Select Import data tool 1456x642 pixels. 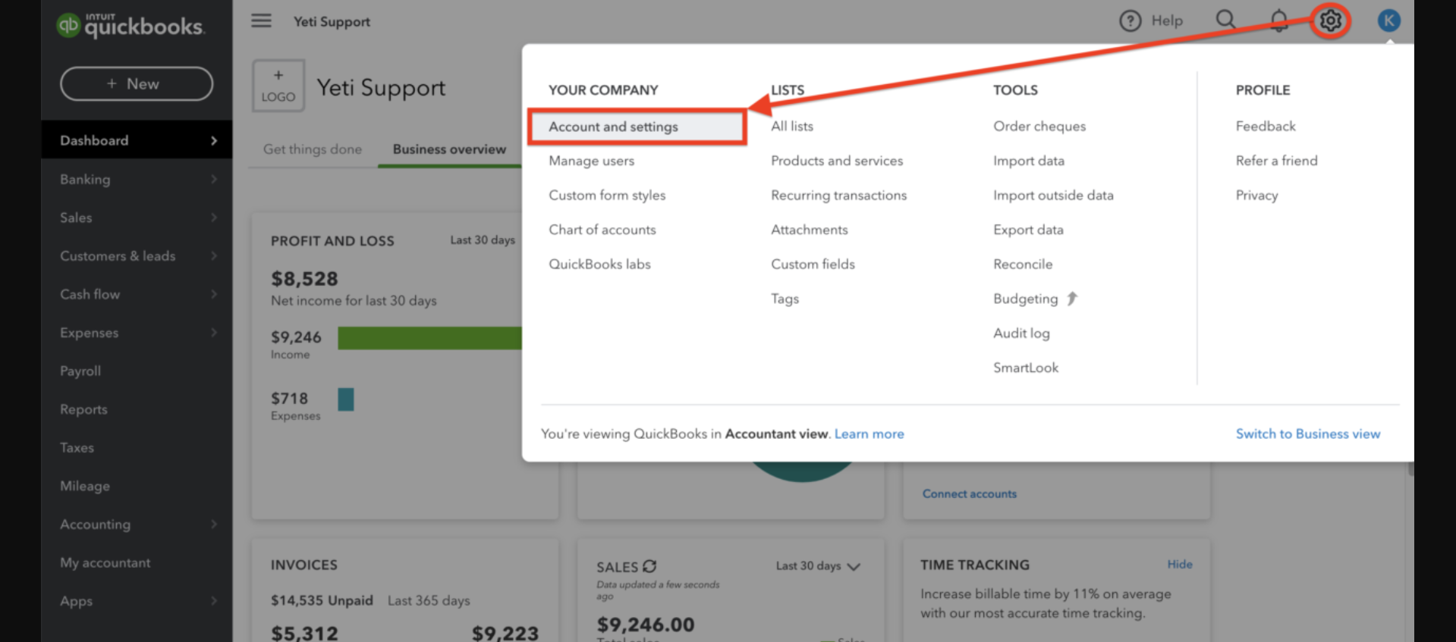(1028, 161)
